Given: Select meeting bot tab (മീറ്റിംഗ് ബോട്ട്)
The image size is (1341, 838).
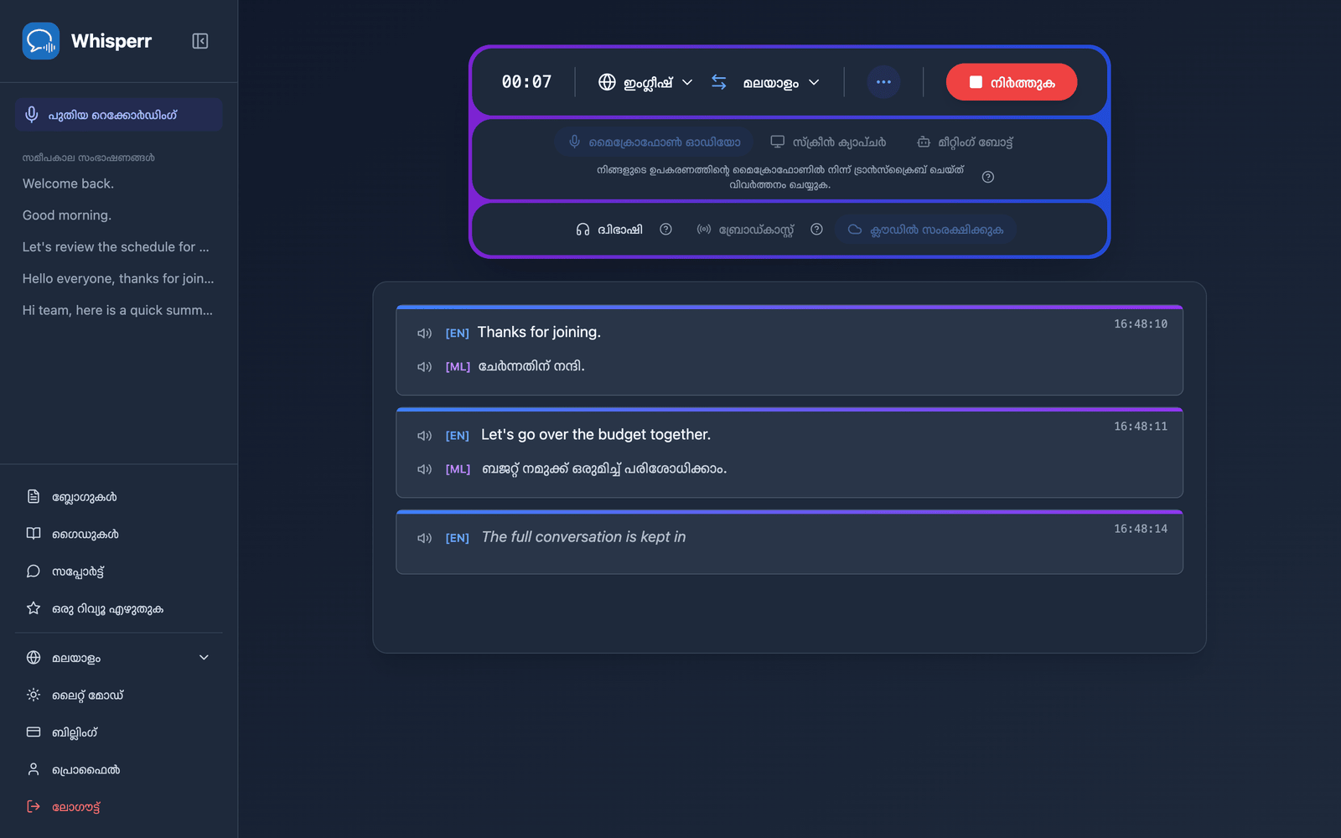Looking at the screenshot, I should (x=965, y=142).
